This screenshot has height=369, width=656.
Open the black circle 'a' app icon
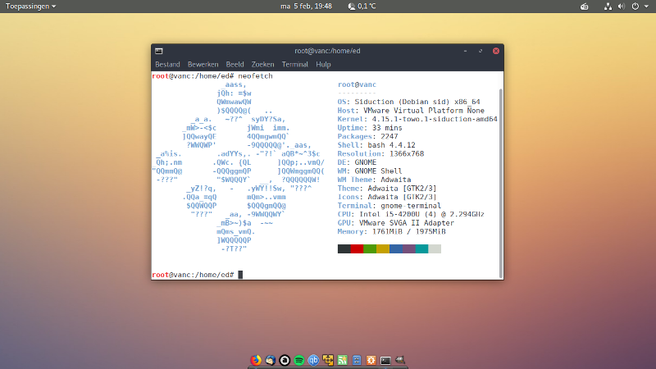click(285, 360)
